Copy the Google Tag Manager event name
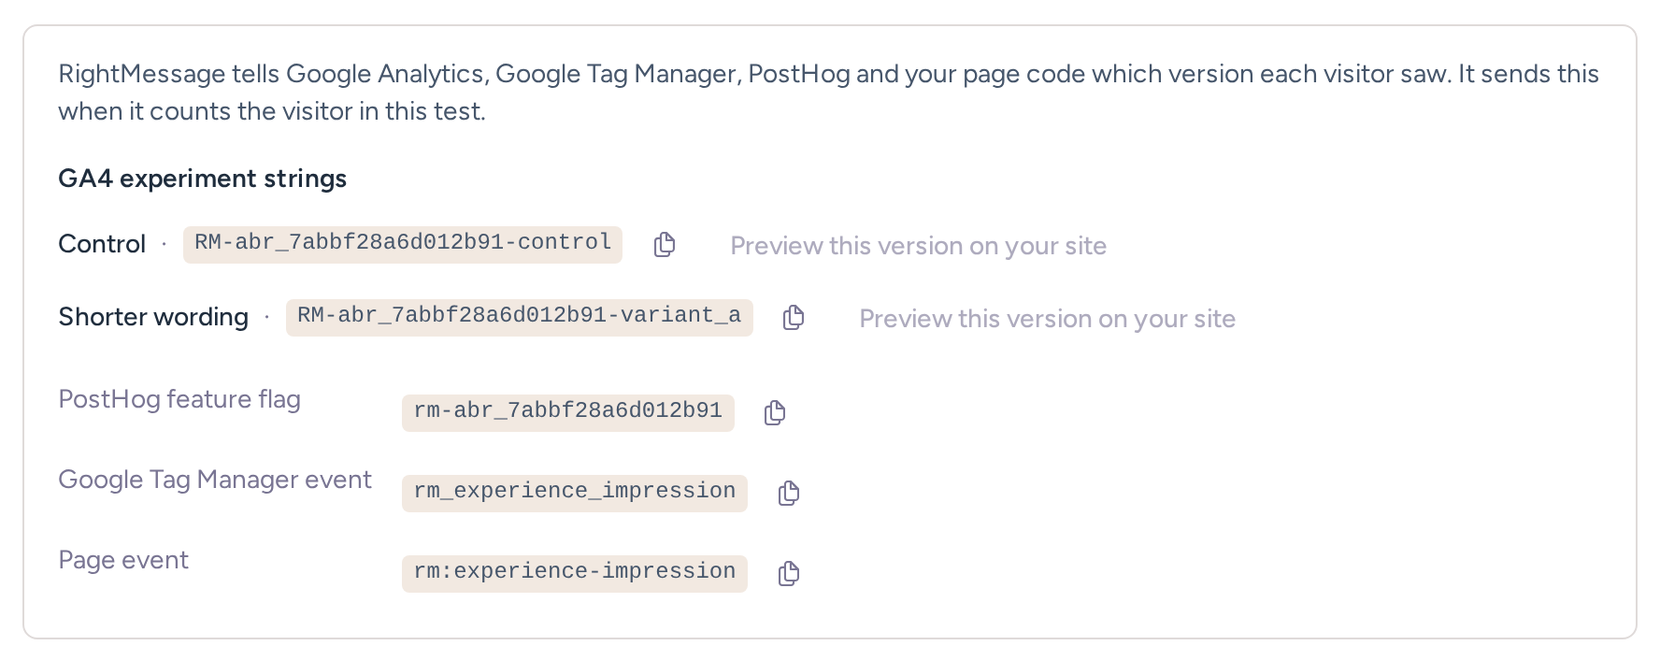This screenshot has width=1660, height=660. [789, 494]
